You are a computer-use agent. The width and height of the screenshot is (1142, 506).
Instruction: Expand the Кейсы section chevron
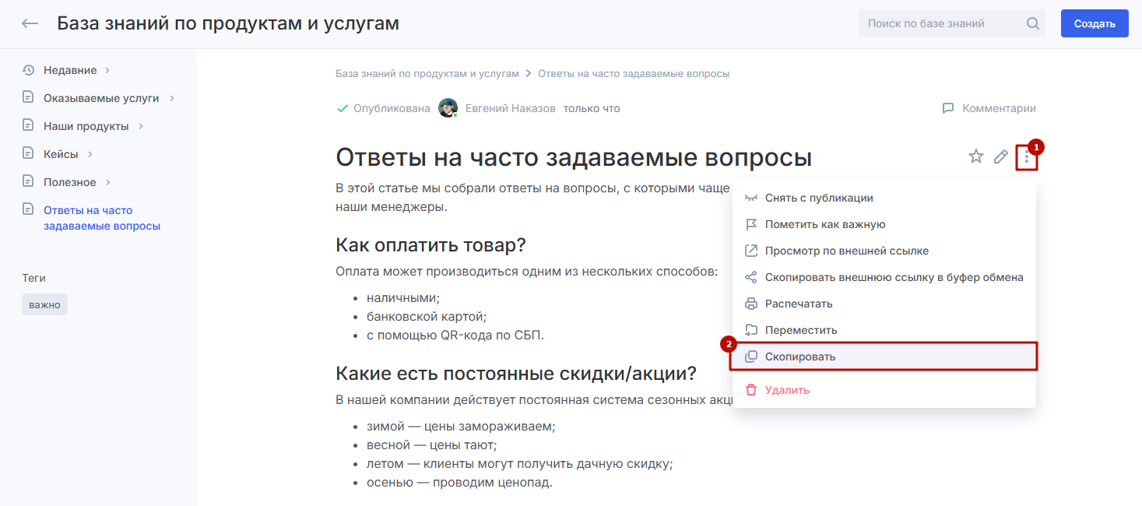click(90, 154)
